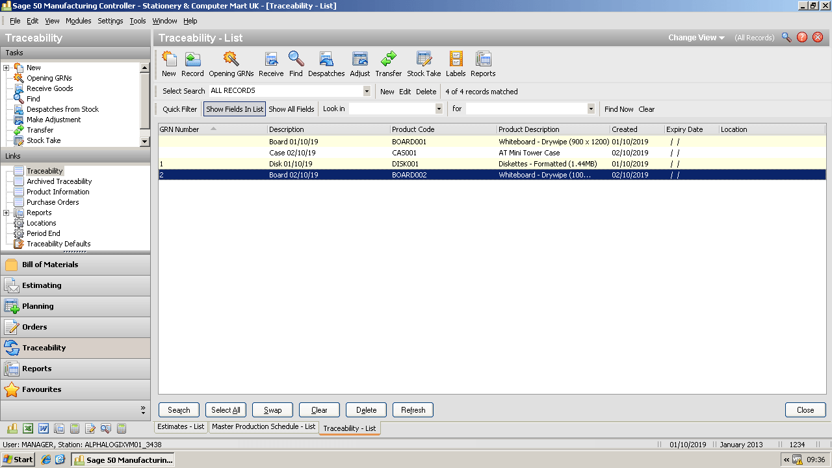Image resolution: width=832 pixels, height=468 pixels.
Task: Click Find Now in the filter bar
Action: [x=619, y=109]
